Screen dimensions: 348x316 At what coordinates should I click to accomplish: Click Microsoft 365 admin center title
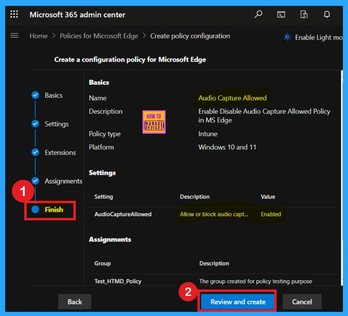[77, 15]
